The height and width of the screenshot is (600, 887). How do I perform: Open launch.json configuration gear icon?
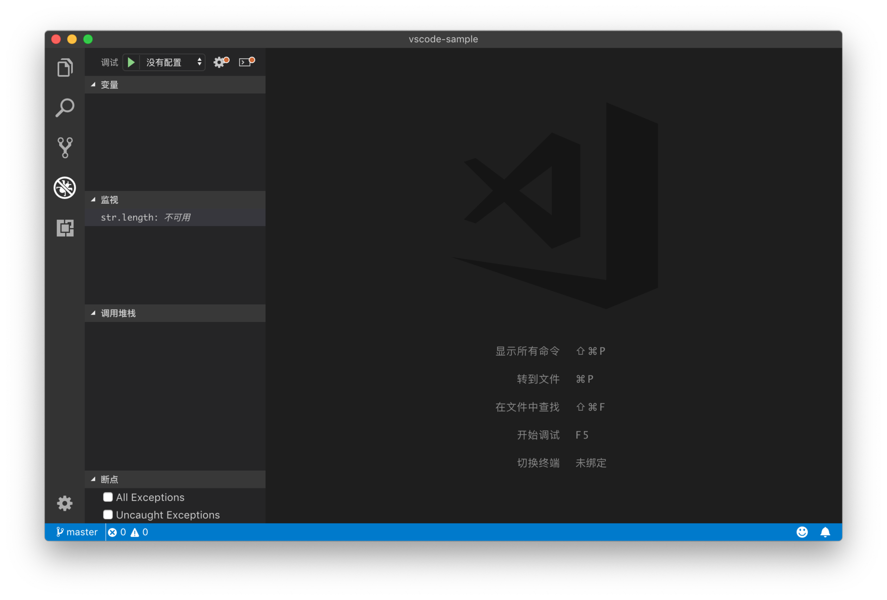220,62
